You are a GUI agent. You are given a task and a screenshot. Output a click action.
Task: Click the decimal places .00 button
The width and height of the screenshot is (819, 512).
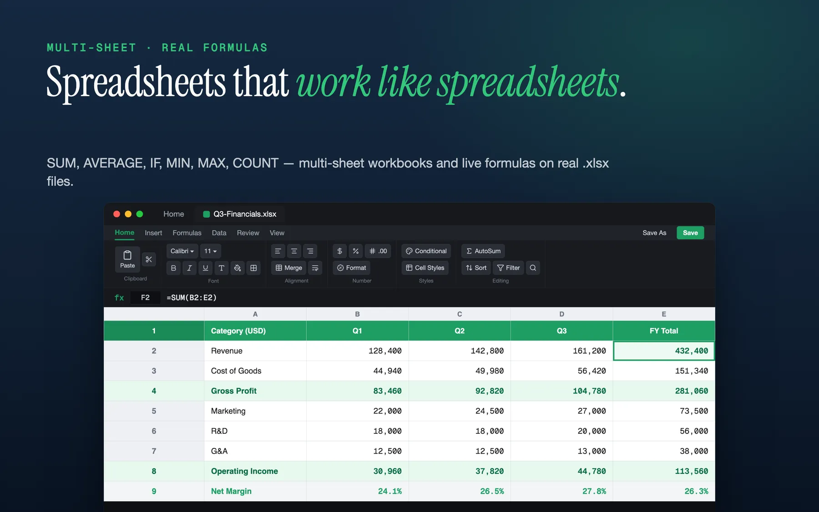pyautogui.click(x=378, y=251)
